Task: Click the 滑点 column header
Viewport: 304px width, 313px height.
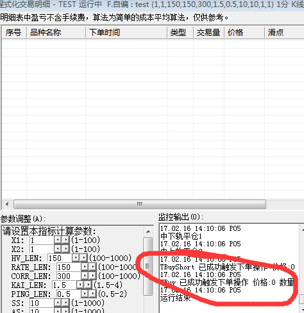Action: coord(284,33)
